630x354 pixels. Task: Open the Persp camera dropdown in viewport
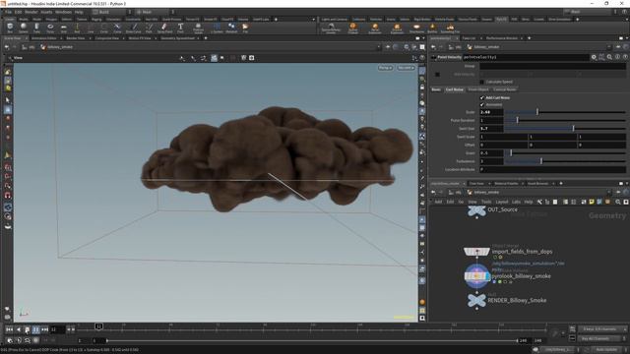click(x=385, y=68)
